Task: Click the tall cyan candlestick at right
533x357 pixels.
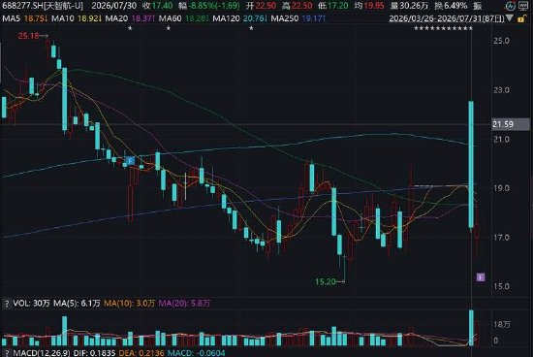Action: [471, 164]
